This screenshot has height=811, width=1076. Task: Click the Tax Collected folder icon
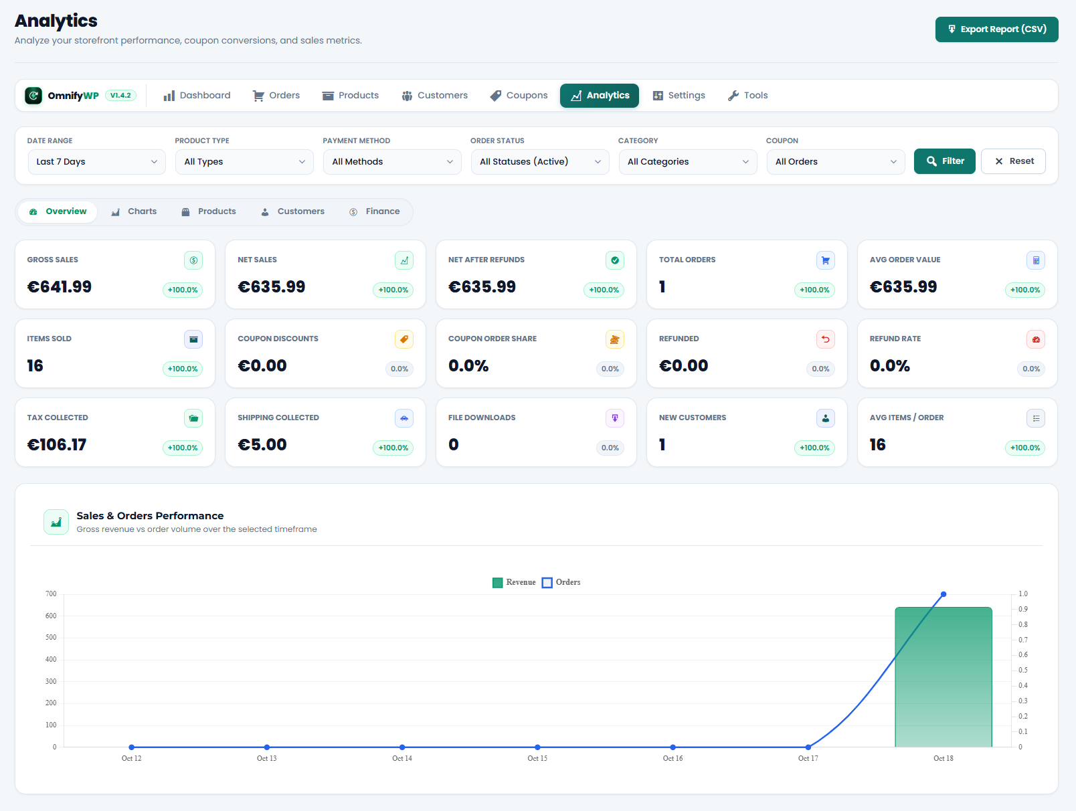(193, 418)
